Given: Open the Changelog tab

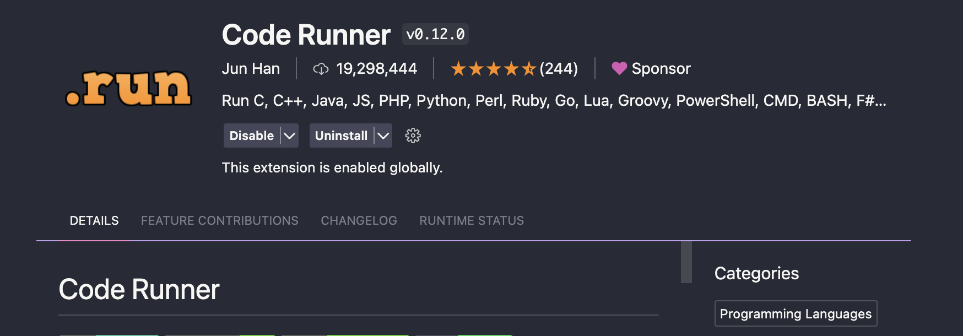Looking at the screenshot, I should coord(359,220).
